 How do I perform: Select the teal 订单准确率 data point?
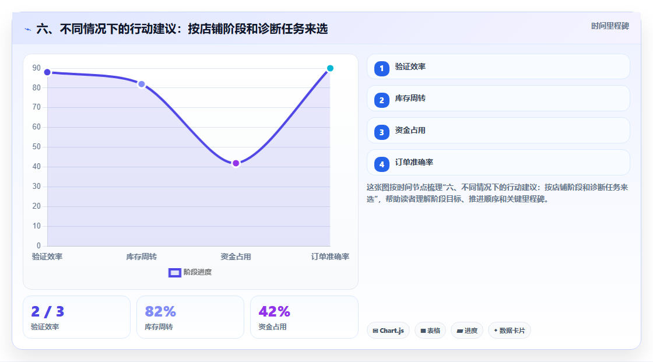coord(330,68)
